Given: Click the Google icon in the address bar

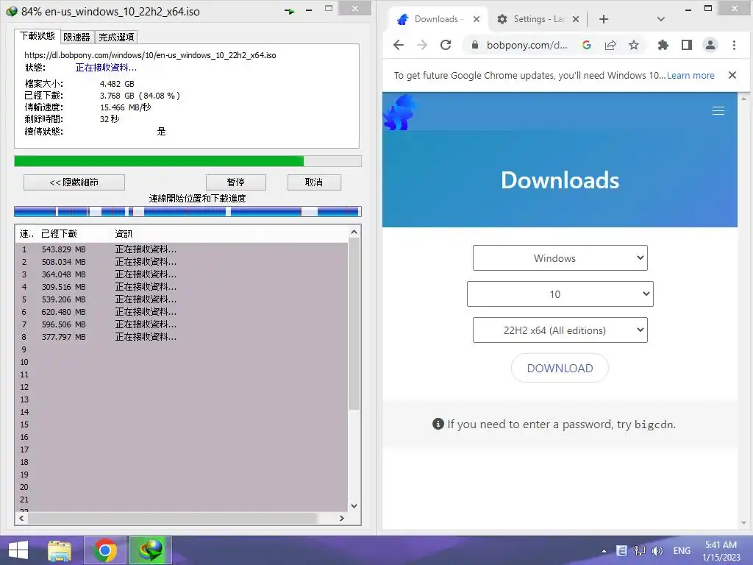Looking at the screenshot, I should tap(586, 45).
